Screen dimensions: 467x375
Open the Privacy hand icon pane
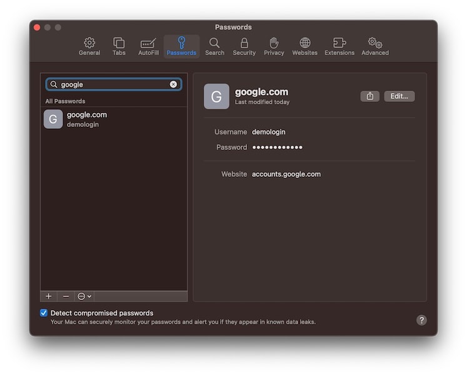[274, 46]
